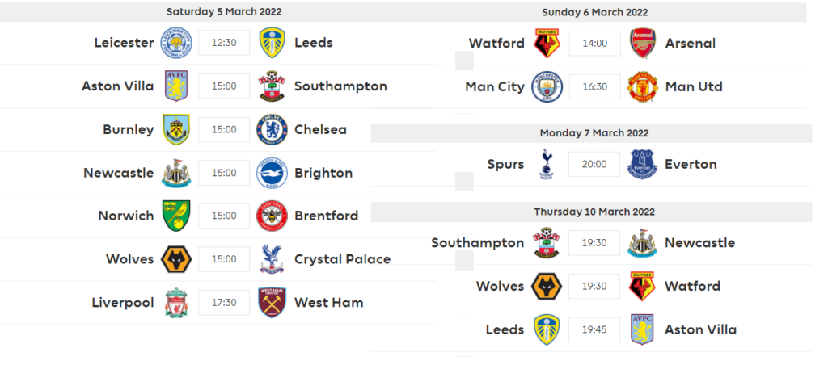Click the Spurs cockerel crest

(547, 164)
